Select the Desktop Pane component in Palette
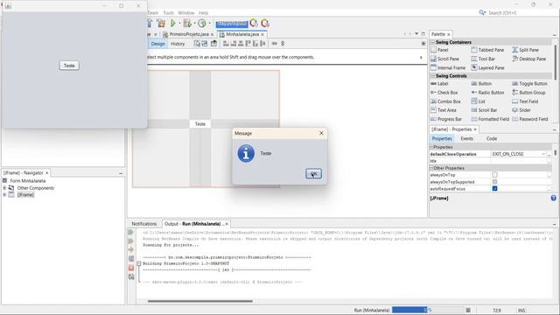 (x=528, y=59)
